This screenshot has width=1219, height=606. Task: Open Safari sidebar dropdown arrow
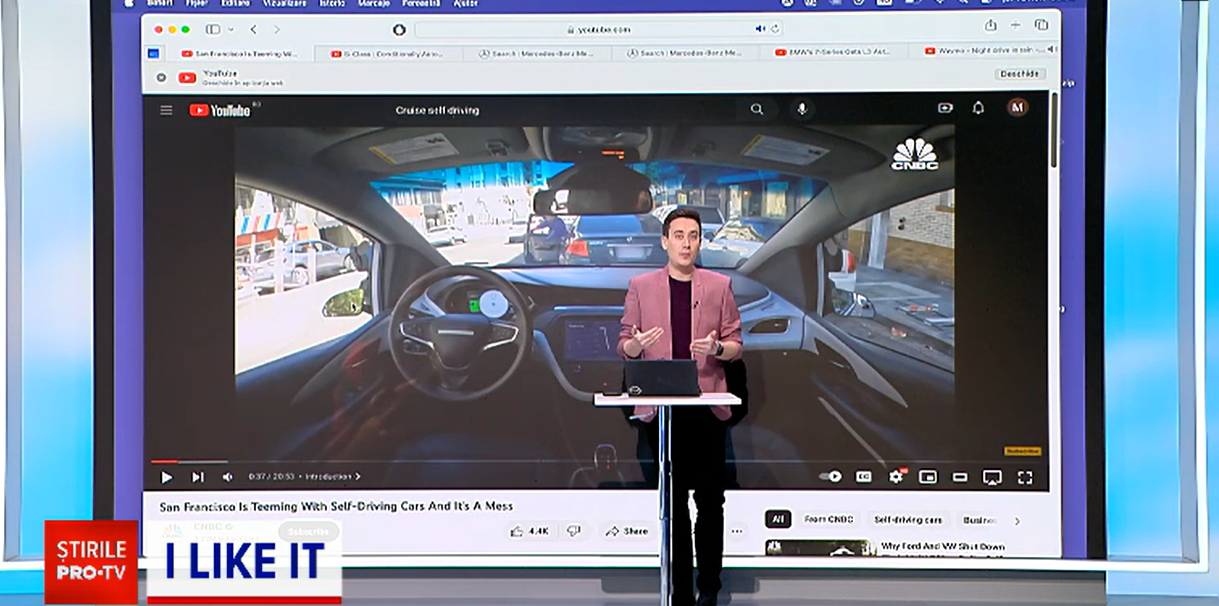(231, 30)
